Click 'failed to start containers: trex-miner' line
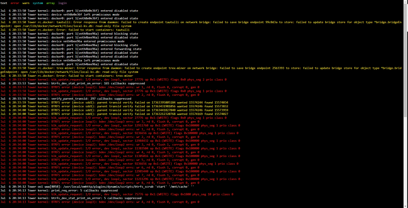Screen dimensions: 408x208 point(67,76)
